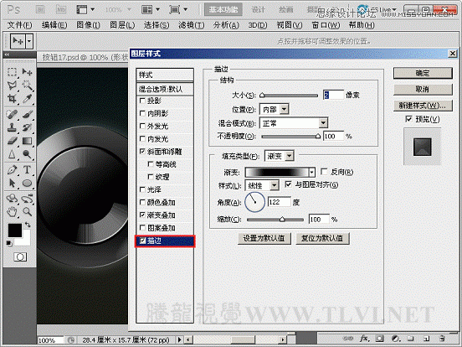Viewport: 462px width, 347px height.
Task: Select 混合选项:默认 blending options row
Action: click(x=165, y=89)
